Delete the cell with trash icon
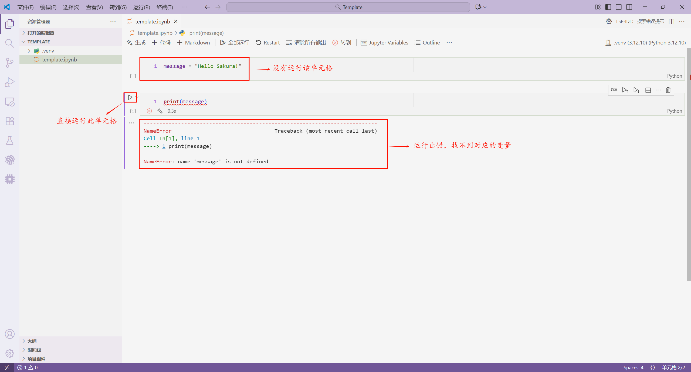Screen dimensions: 691x372 tap(668, 90)
